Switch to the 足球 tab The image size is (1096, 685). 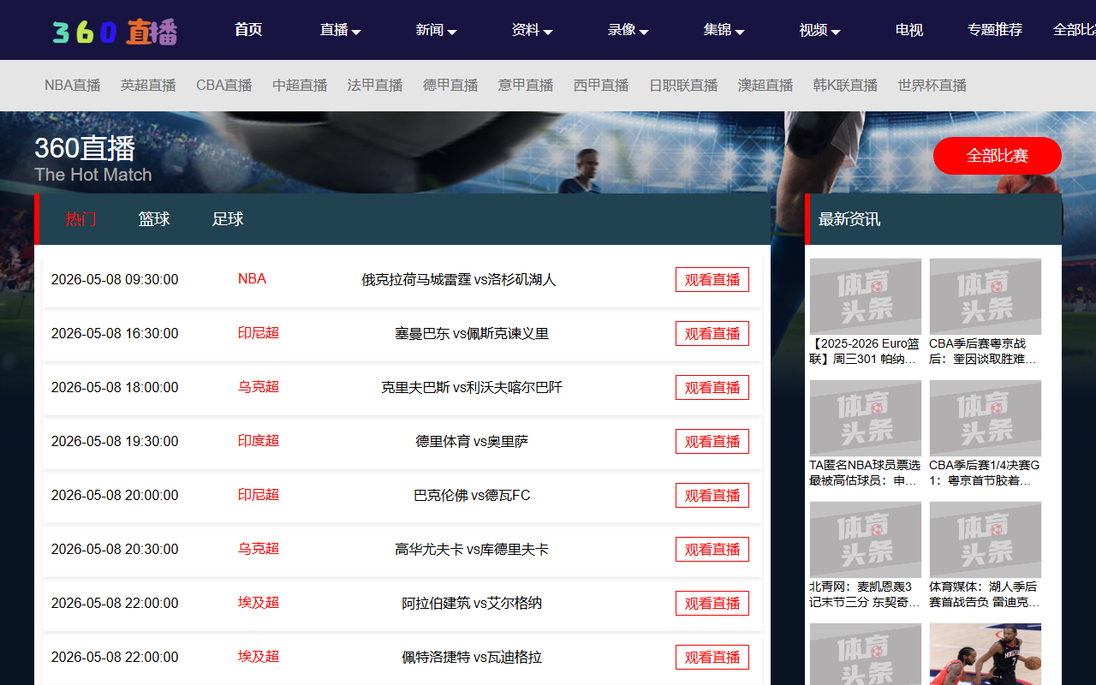pos(228,219)
